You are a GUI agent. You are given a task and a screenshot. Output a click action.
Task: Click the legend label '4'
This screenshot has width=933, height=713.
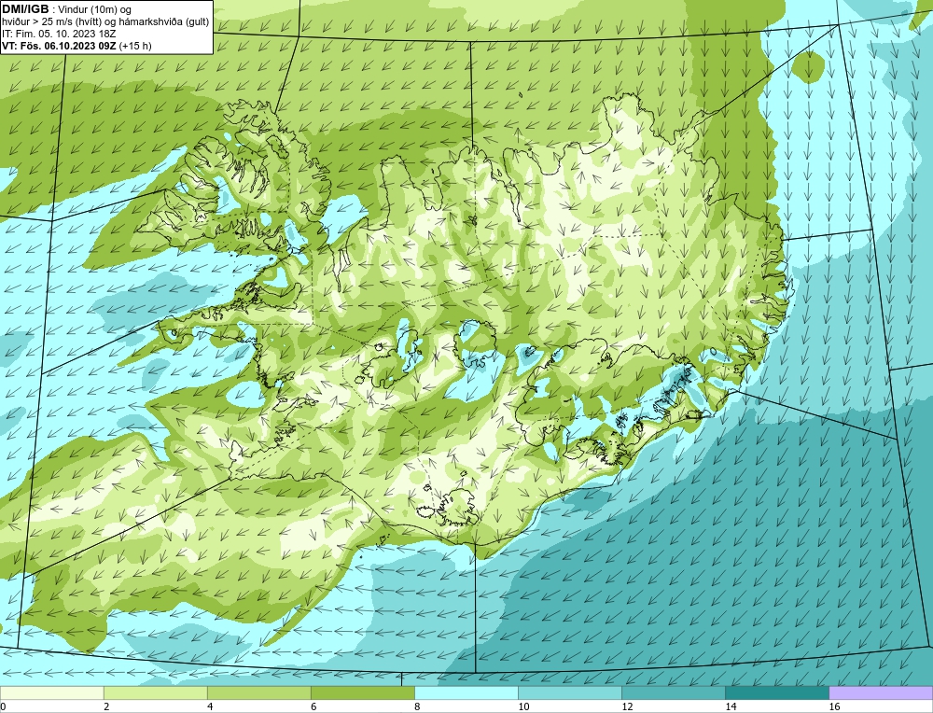point(210,706)
